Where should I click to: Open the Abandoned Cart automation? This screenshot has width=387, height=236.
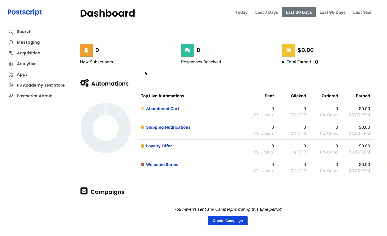tap(162, 109)
